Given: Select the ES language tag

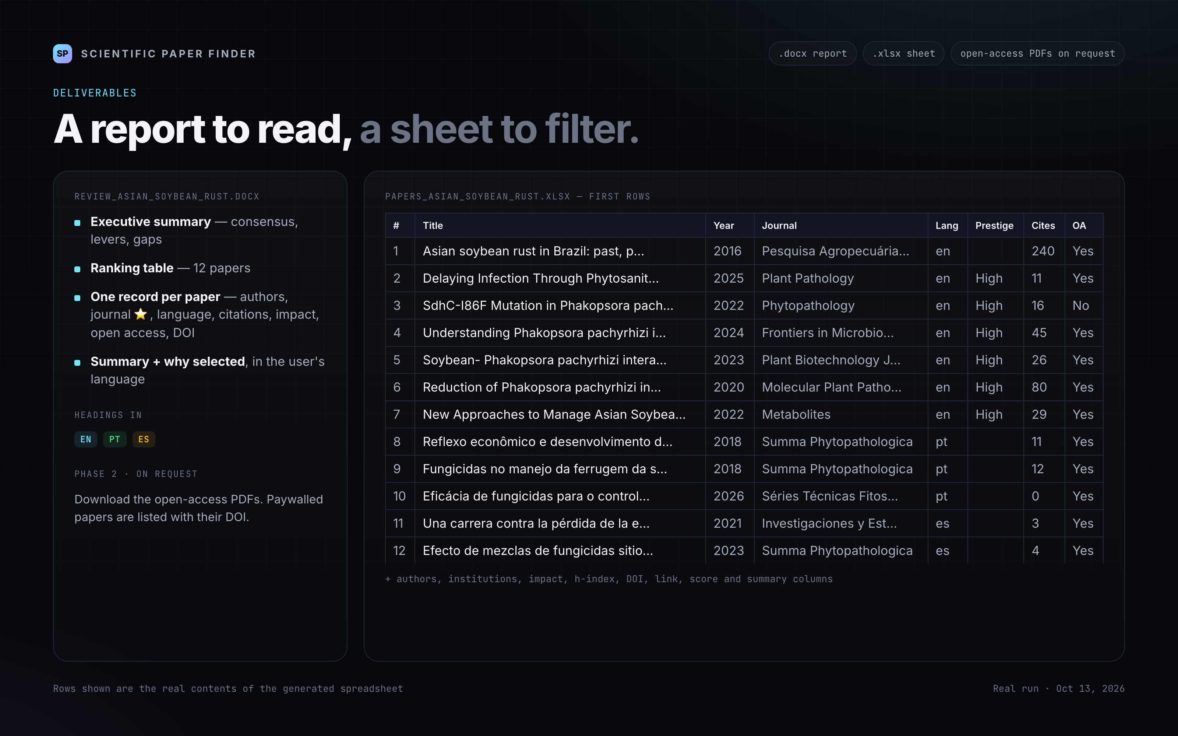Looking at the screenshot, I should coord(144,439).
